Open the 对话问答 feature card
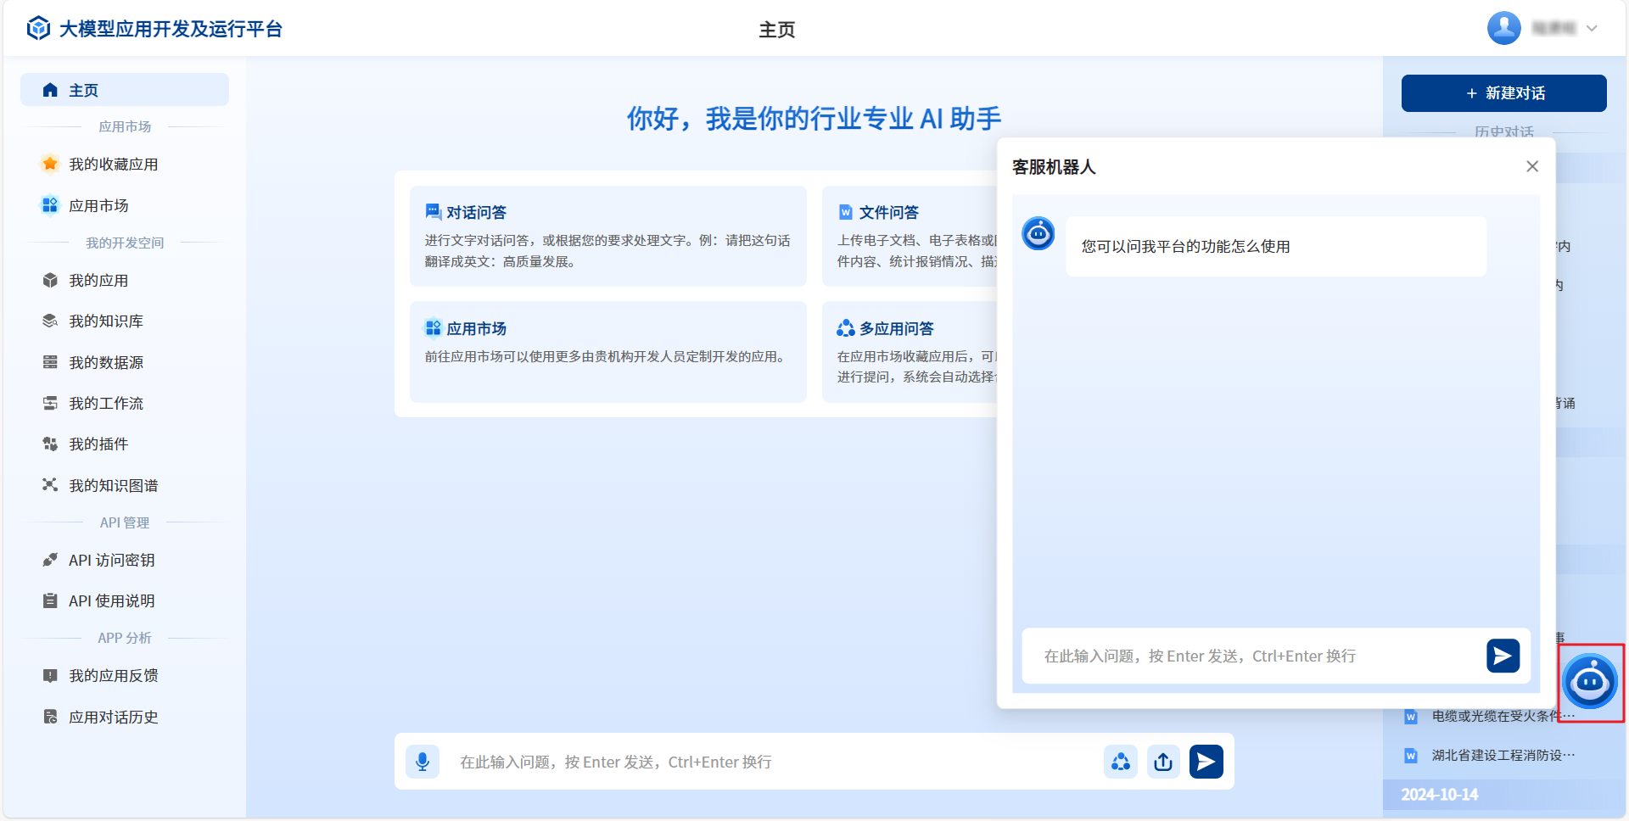 coord(607,236)
